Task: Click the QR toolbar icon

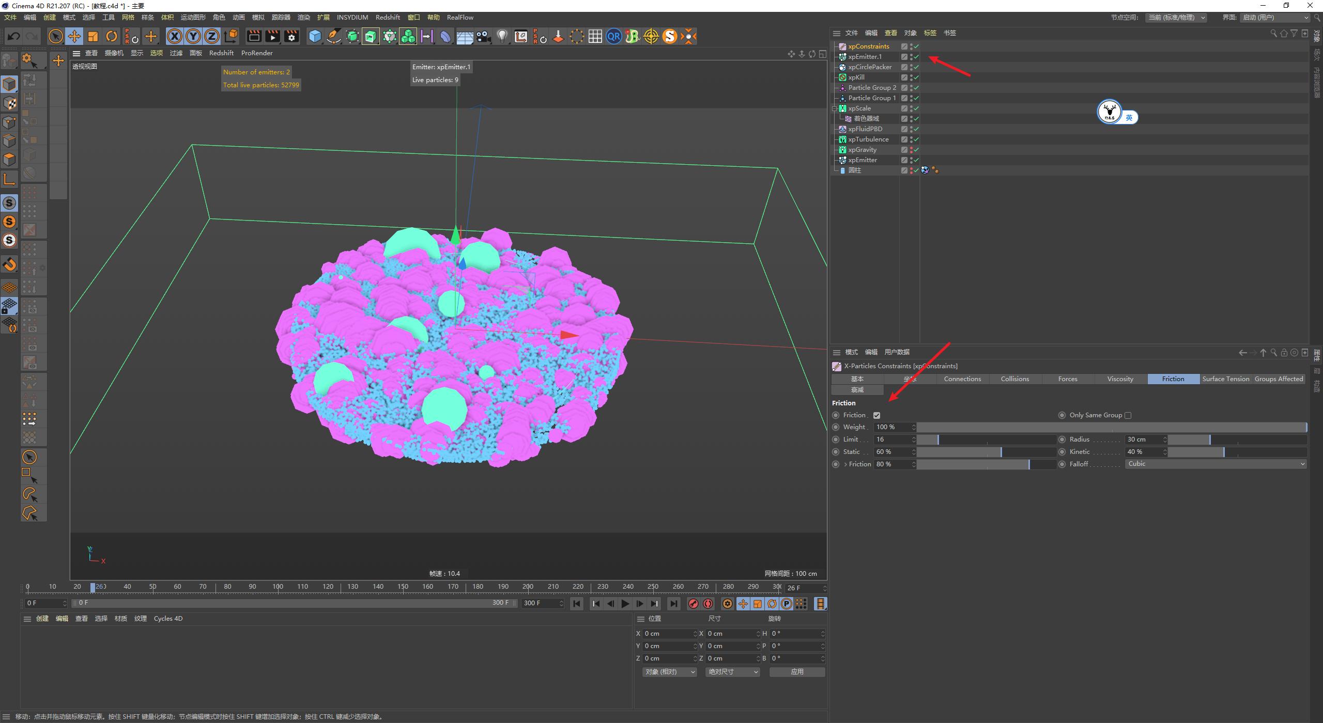Action: [x=613, y=36]
